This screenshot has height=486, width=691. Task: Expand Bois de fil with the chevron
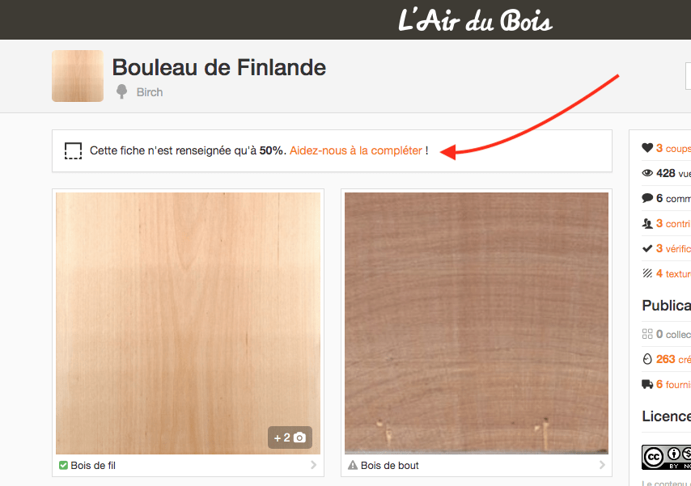[313, 465]
